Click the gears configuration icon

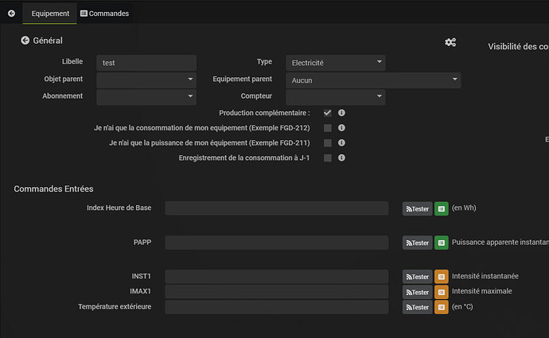point(450,42)
